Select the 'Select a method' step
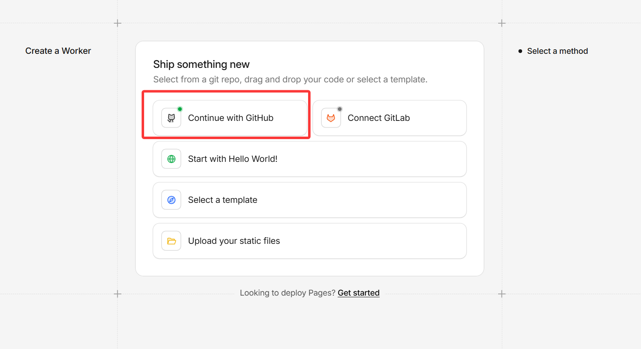Screen dimensions: 641x349 [x=557, y=51]
